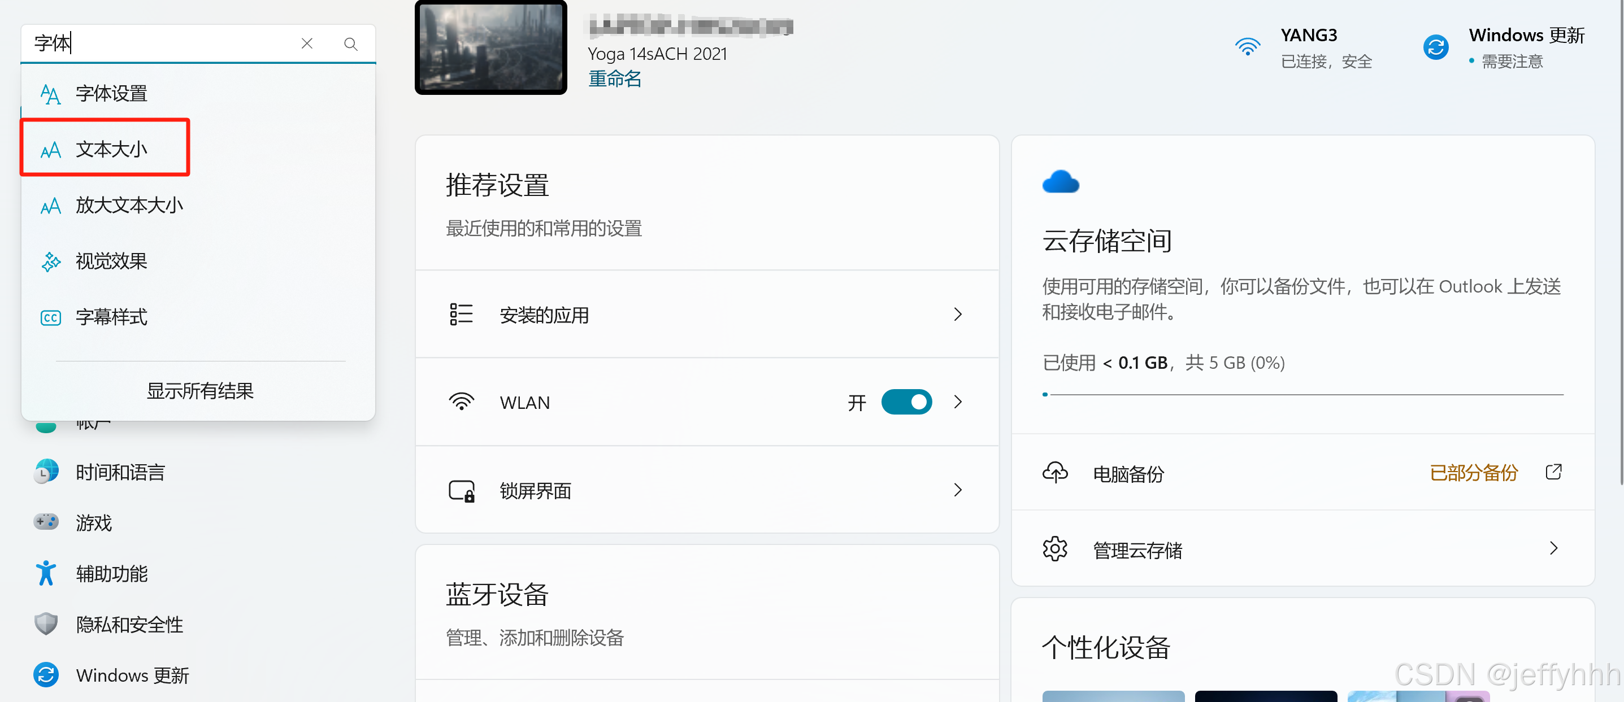
Task: Click the desktop wallpaper thumbnail preview
Action: [490, 47]
